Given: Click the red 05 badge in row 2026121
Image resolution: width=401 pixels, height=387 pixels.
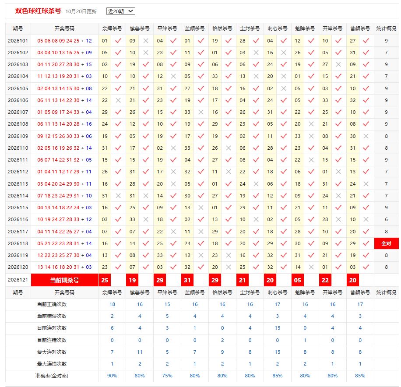Looking at the screenshot, I should pyautogui.click(x=298, y=280).
